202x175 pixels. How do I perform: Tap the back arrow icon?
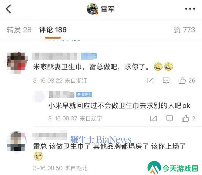pos(8,9)
